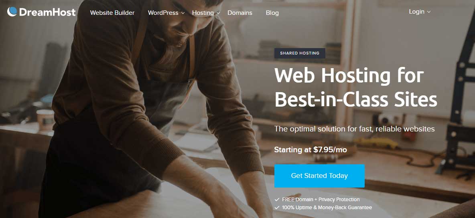Open the Blog navigation link
Screen dimensions: 475x218
[272, 13]
